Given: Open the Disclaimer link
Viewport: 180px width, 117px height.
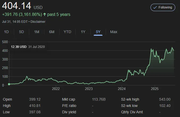Looking at the screenshot, I should tap(39, 21).
